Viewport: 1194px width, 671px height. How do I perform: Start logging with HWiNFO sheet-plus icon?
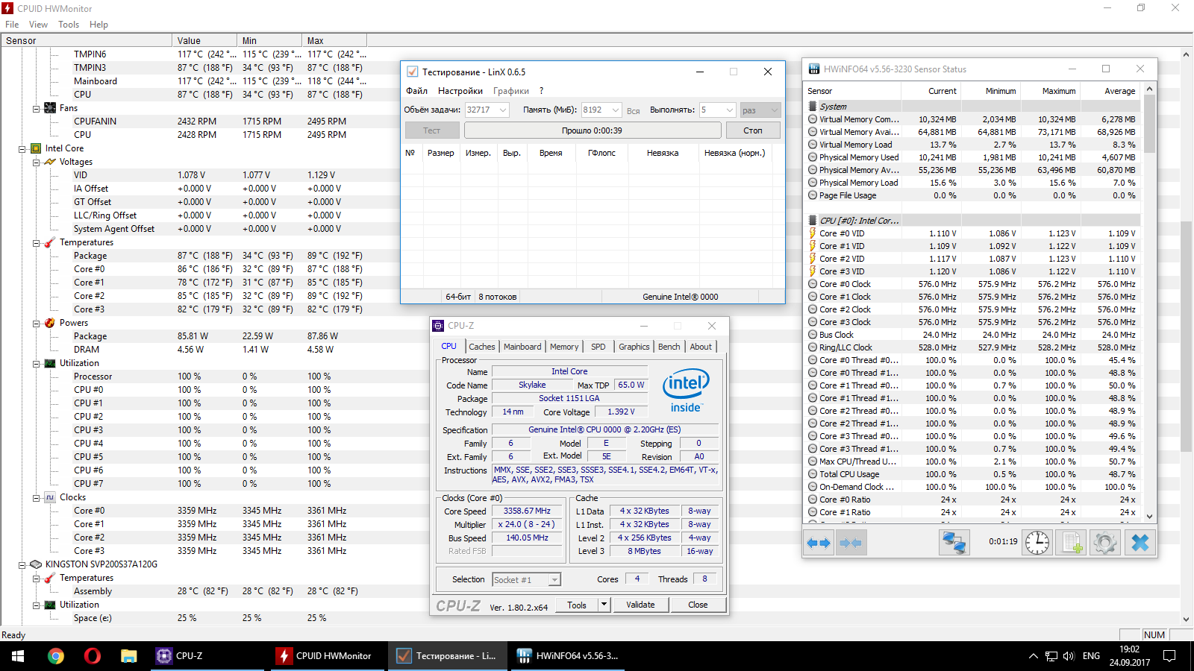pos(1072,543)
